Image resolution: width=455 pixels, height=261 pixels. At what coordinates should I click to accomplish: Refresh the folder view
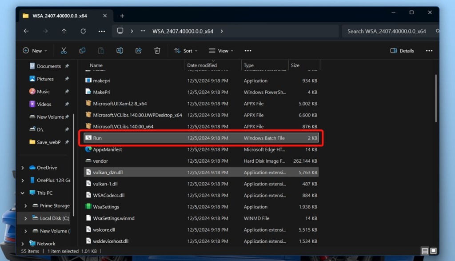(x=83, y=31)
